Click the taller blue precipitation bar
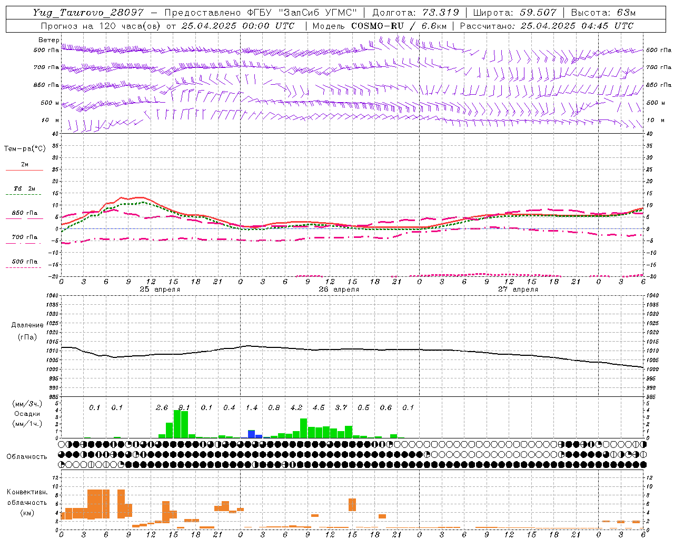This screenshot has height=539, width=674. coord(252,434)
